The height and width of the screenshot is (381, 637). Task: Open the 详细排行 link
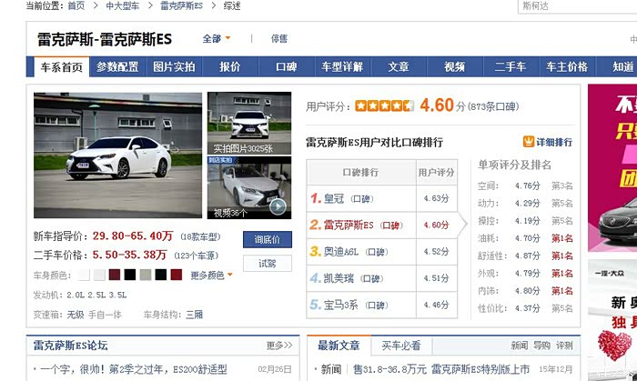(554, 142)
